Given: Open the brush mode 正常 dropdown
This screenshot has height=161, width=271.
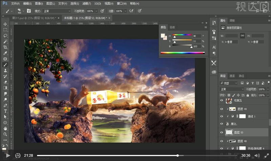Looking at the screenshot, I should 57,11.
